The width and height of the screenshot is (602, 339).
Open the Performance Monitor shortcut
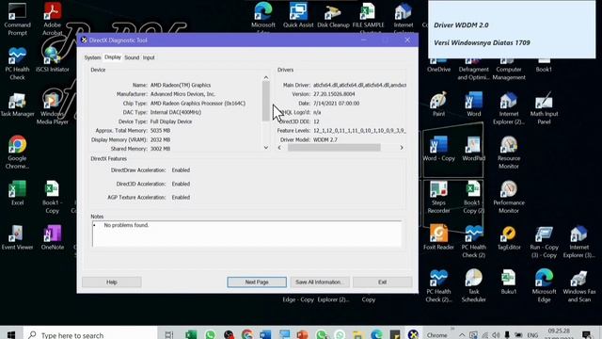pos(509,197)
